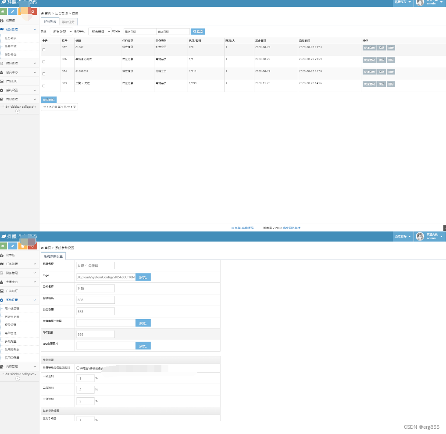
Task: Click the gear icon beside 系统设置 in lower sidebar
Action: [2, 300]
